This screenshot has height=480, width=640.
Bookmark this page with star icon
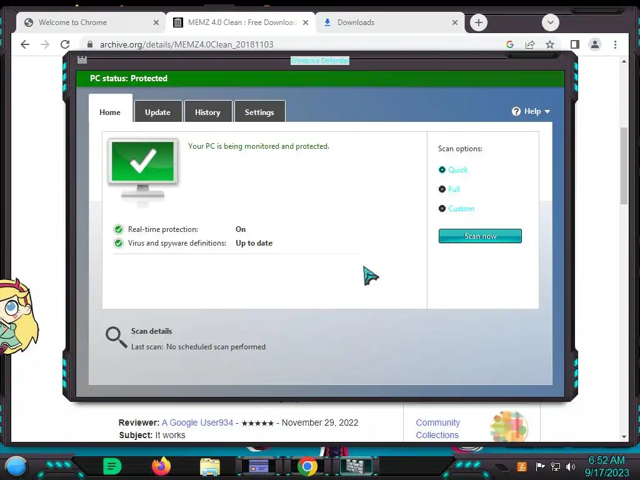[550, 44]
